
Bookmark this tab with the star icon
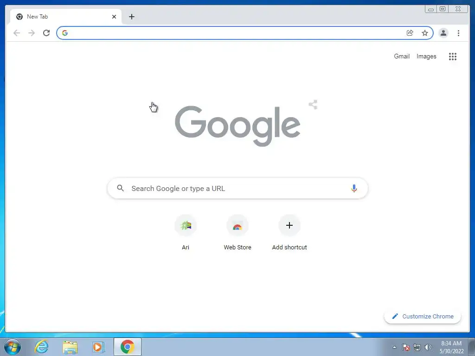(425, 33)
